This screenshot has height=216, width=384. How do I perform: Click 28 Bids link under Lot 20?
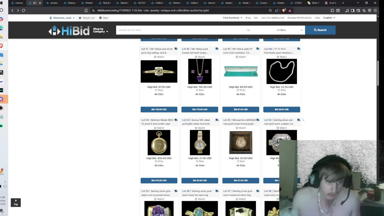pyautogui.click(x=159, y=161)
